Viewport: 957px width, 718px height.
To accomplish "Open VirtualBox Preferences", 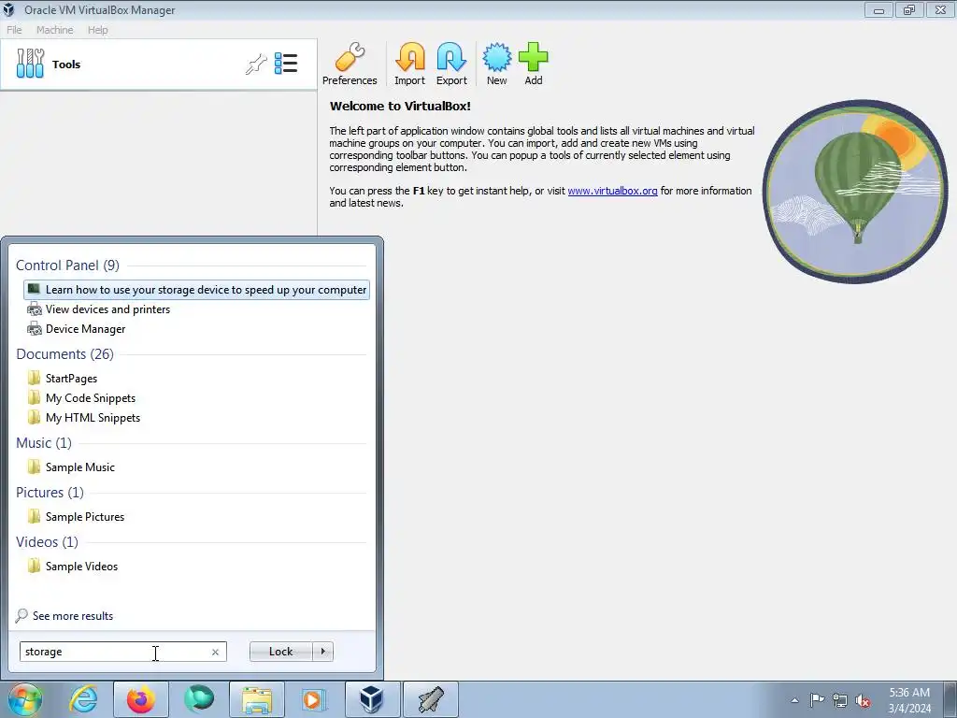I will tap(350, 65).
